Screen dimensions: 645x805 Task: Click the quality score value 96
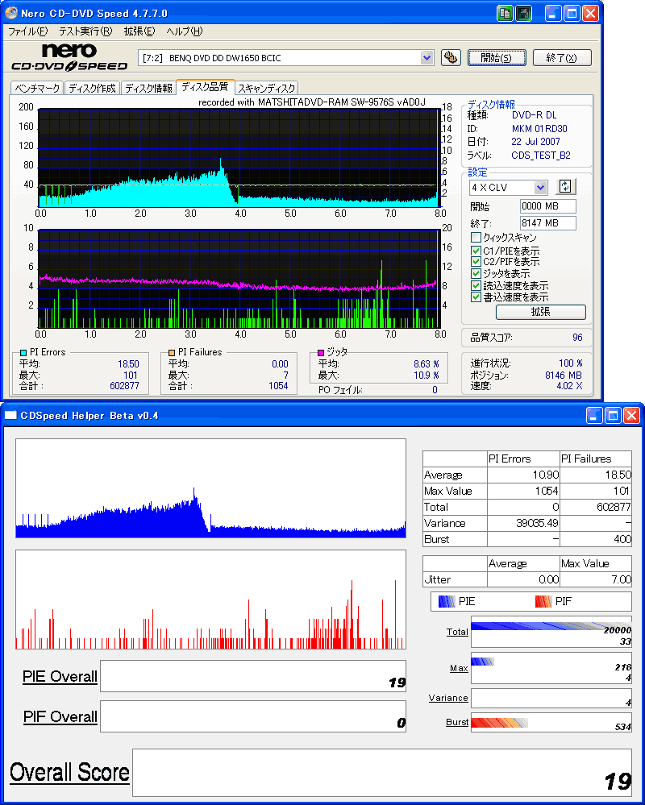click(x=577, y=338)
